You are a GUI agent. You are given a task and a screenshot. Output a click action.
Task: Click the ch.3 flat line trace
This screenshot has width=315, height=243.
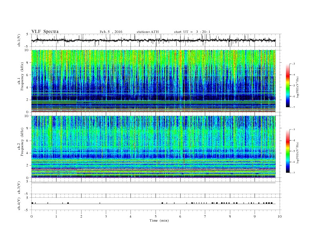click(x=154, y=183)
